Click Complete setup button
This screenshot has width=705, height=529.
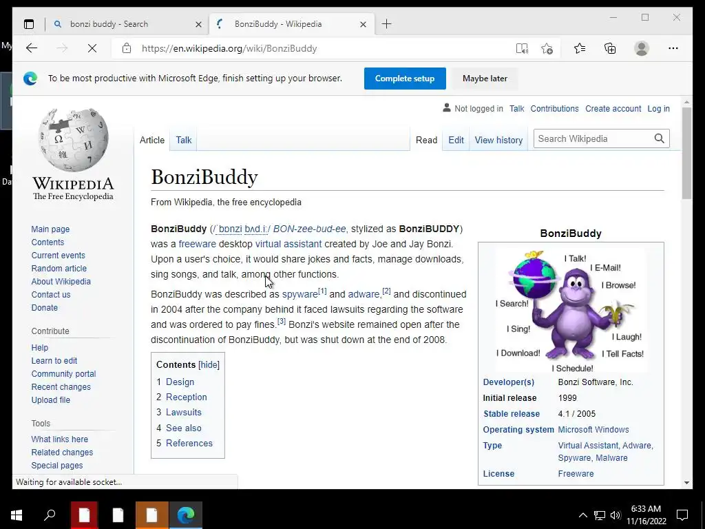pos(405,79)
